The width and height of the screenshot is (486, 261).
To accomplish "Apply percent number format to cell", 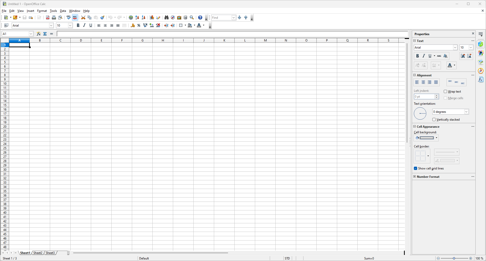I will (x=139, y=25).
